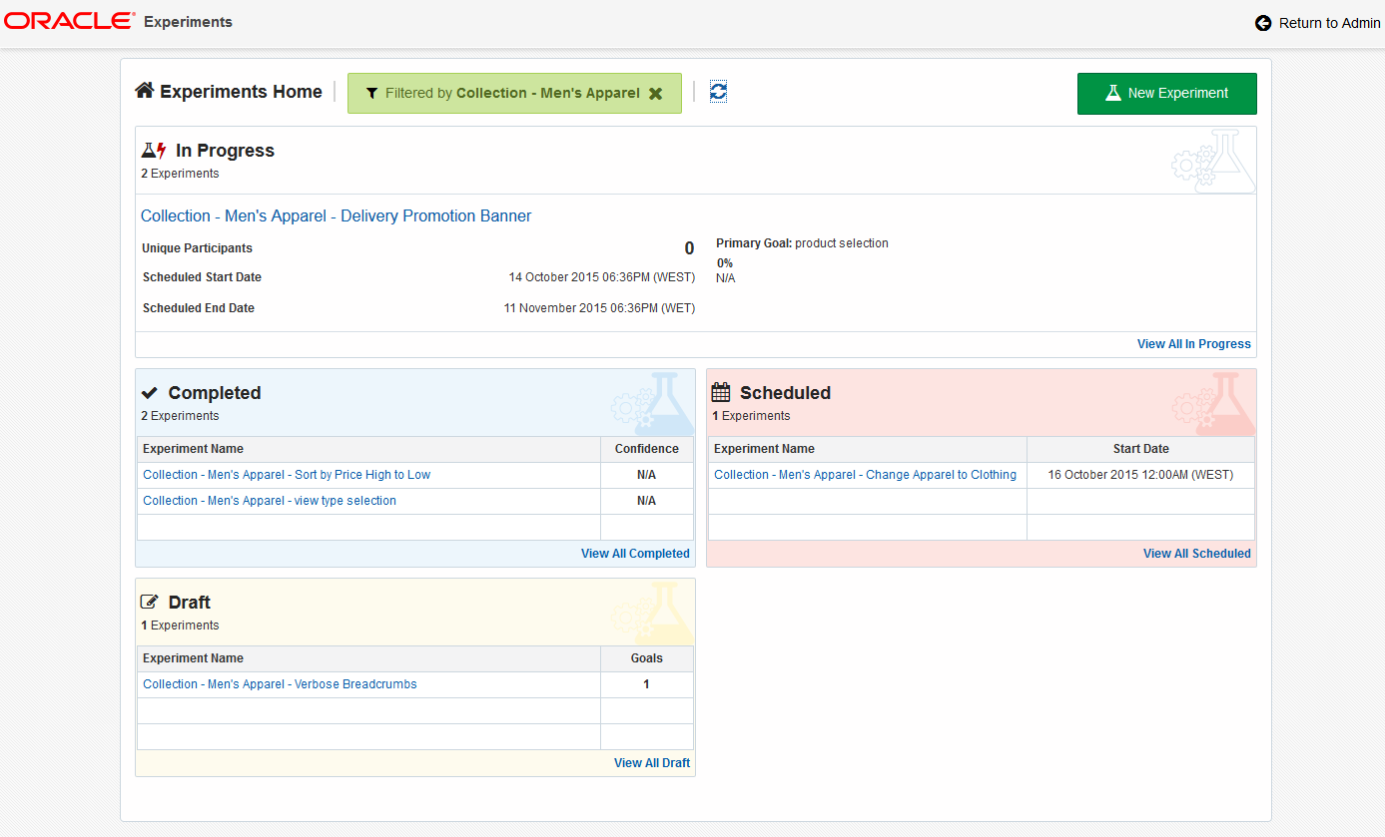Click the Completed checkmark icon
The height and width of the screenshot is (837, 1385).
click(150, 393)
